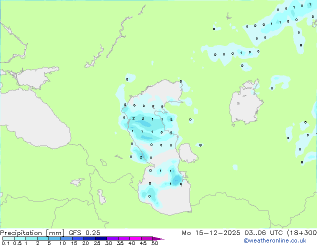Click the 5–10 mm legend color swatch

tap(54, 238)
